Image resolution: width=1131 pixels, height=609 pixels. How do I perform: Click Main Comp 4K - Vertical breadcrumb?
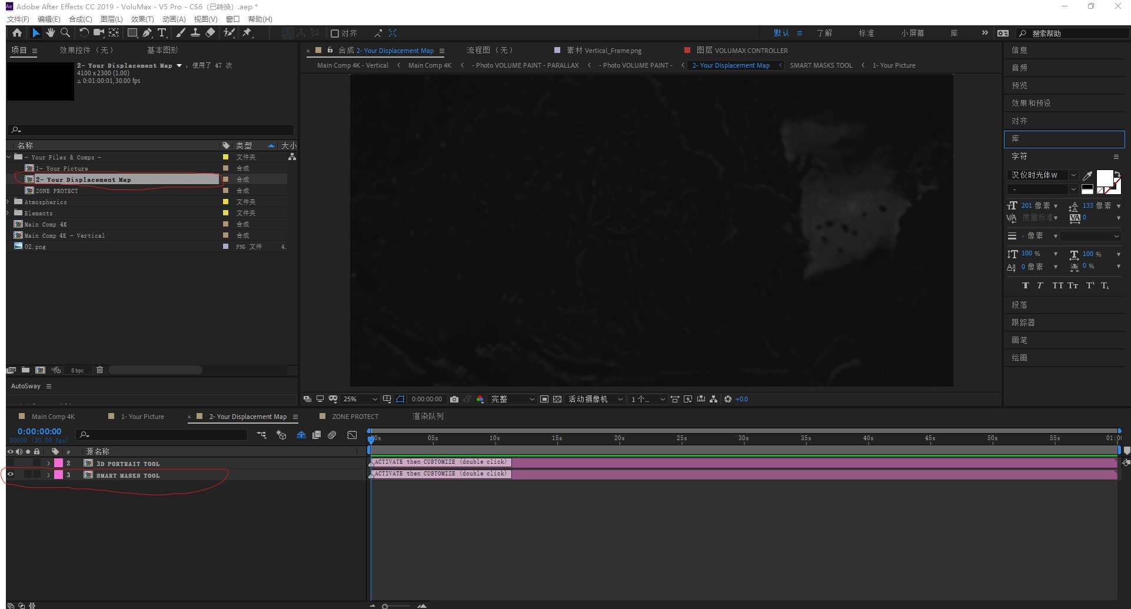(x=352, y=65)
